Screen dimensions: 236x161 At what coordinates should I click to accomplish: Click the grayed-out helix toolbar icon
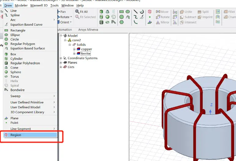point(114,12)
